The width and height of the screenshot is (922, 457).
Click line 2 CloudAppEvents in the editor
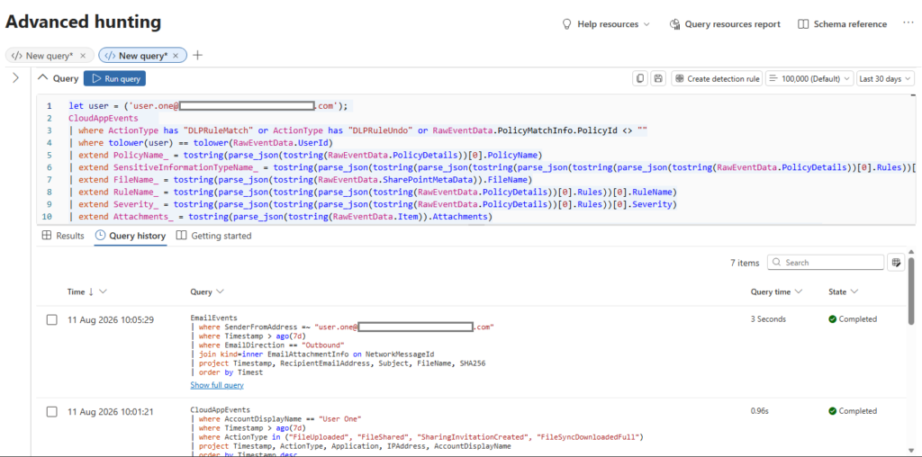[103, 118]
